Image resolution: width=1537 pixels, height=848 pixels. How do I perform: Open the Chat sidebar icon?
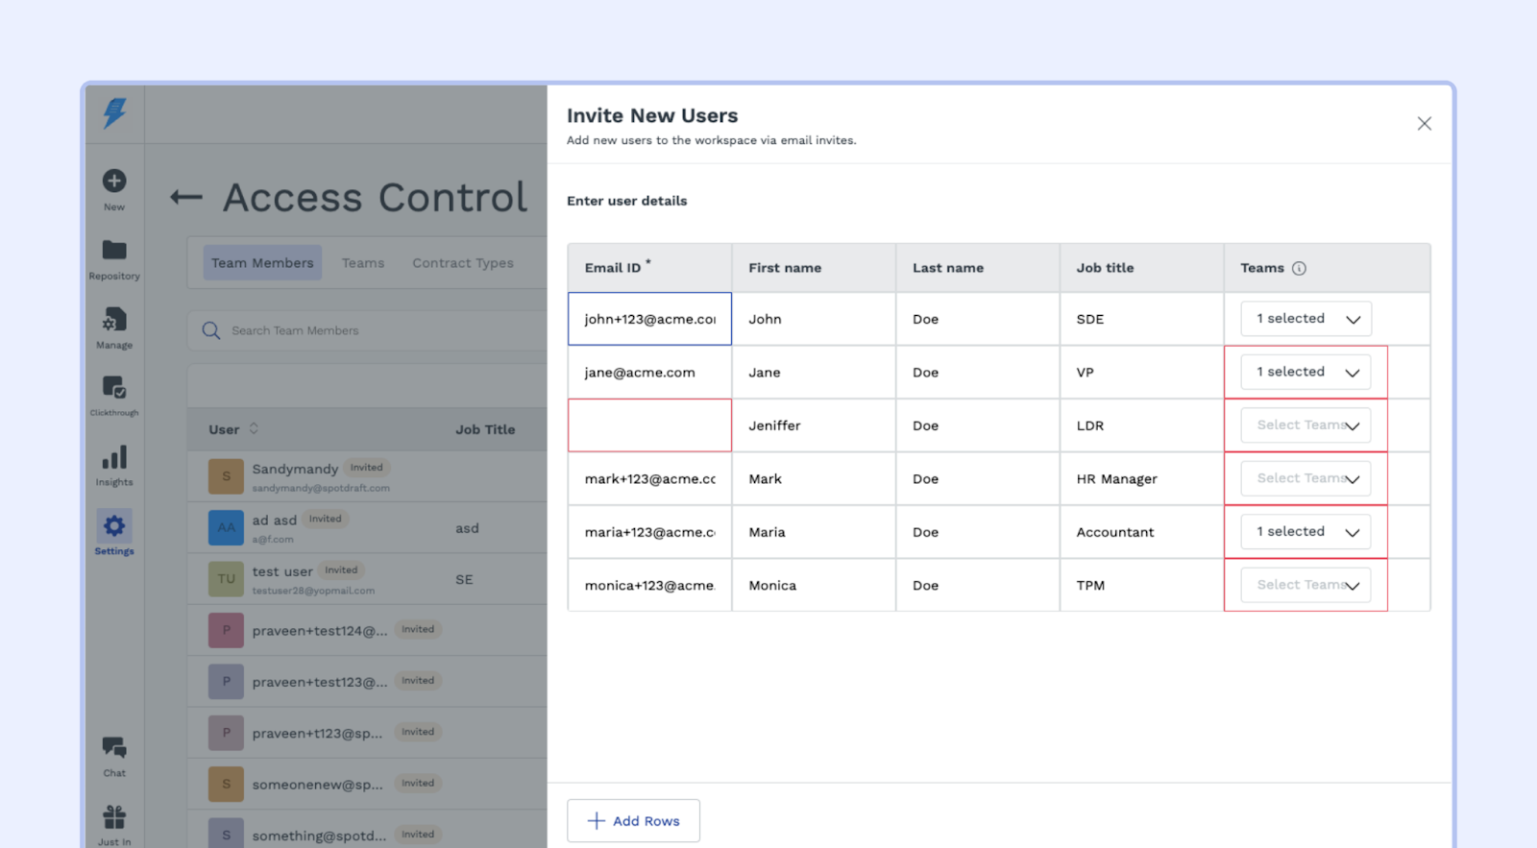[114, 747]
